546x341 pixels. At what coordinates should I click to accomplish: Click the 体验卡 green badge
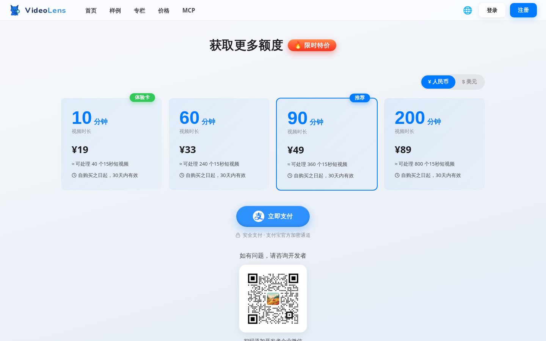tap(142, 97)
